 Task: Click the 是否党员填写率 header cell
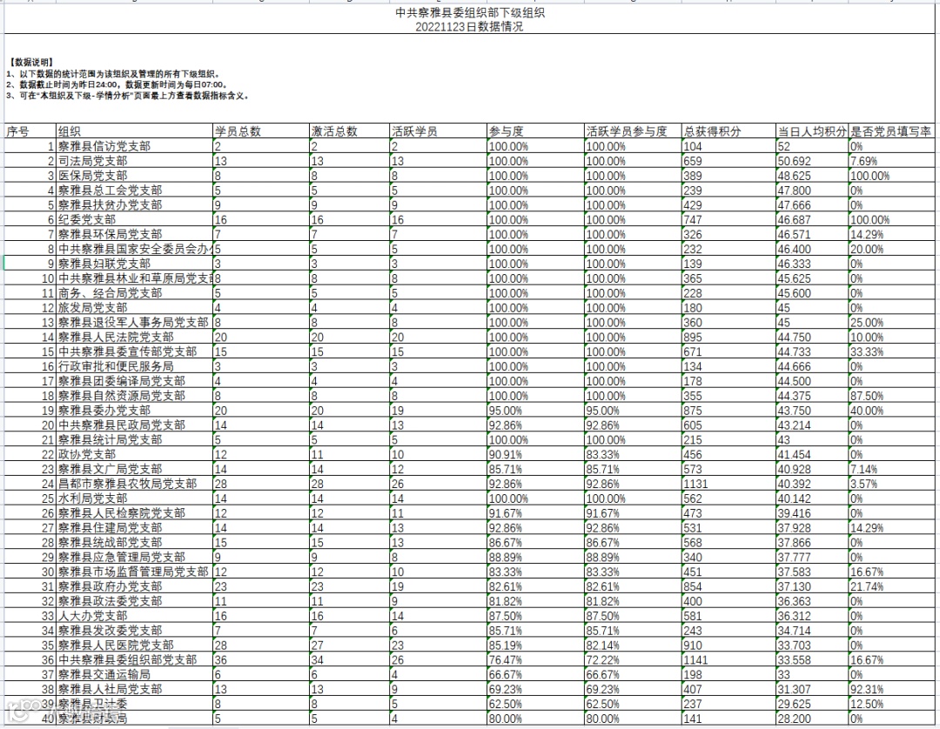(891, 131)
